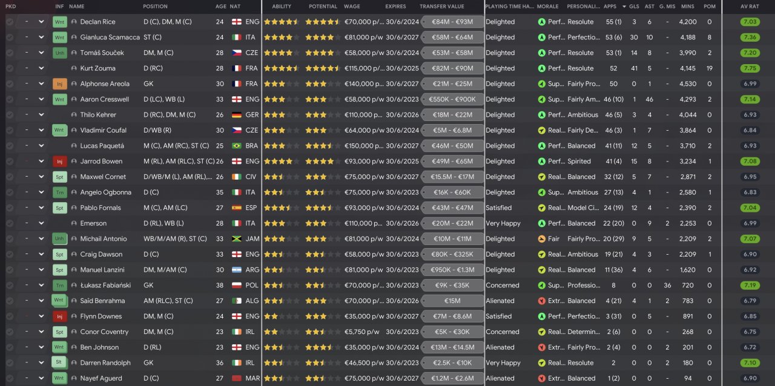Open position dropdown for Gianluca Scamacca
Screen dimensions: 775x386
click(x=41, y=38)
